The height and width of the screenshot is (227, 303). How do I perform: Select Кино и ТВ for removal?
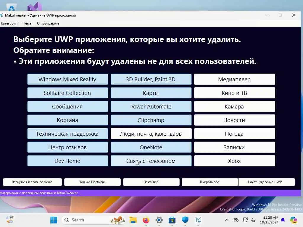(x=235, y=93)
